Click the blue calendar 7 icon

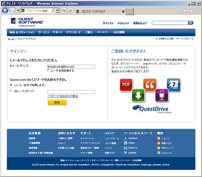174,85
